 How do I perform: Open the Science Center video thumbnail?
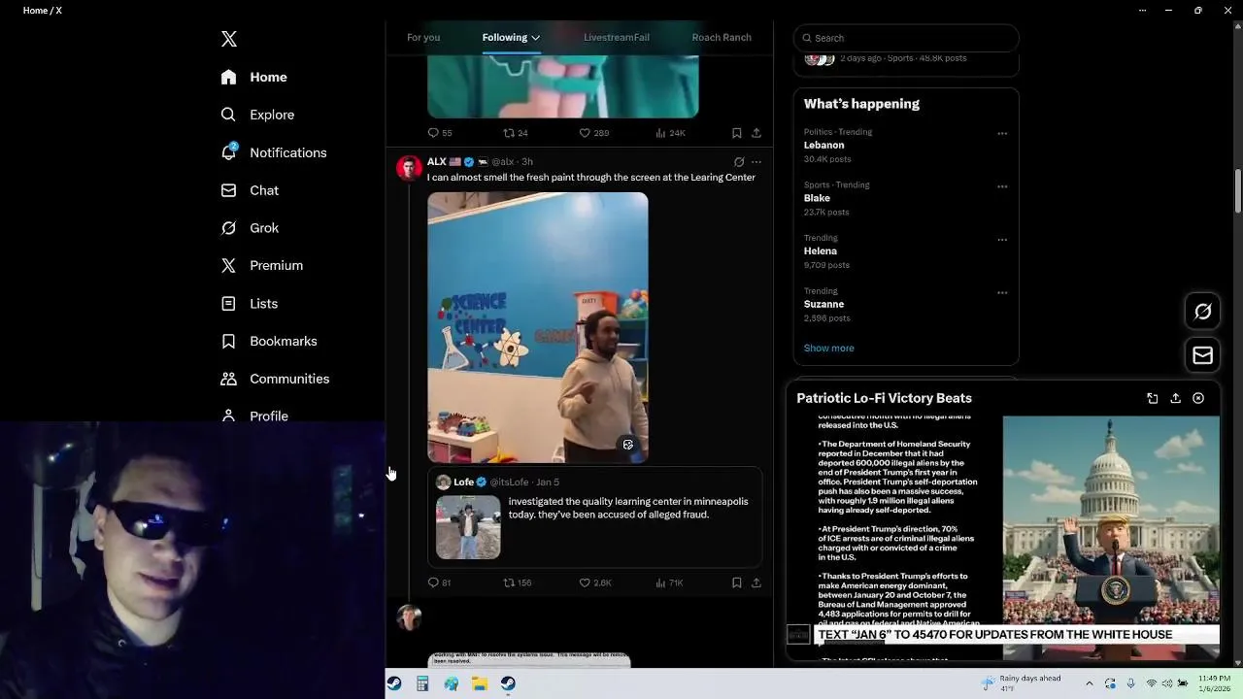tap(538, 327)
